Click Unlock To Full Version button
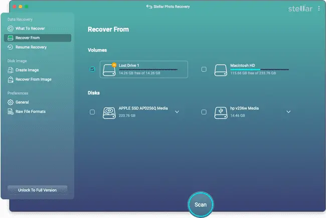The width and height of the screenshot is (326, 218). pyautogui.click(x=38, y=190)
